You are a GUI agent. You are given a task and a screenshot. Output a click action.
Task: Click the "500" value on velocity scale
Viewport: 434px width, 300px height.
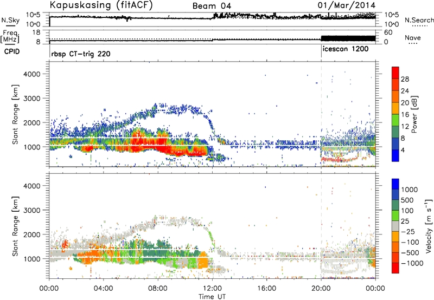coord(408,200)
